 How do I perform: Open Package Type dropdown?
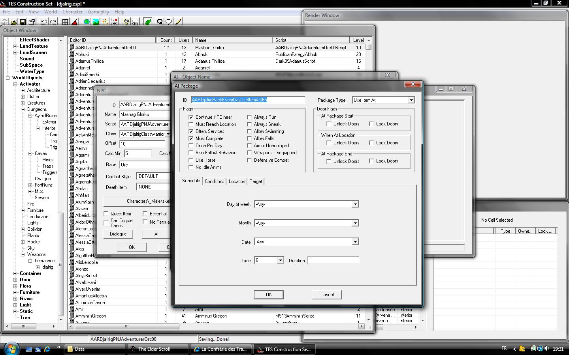point(411,100)
